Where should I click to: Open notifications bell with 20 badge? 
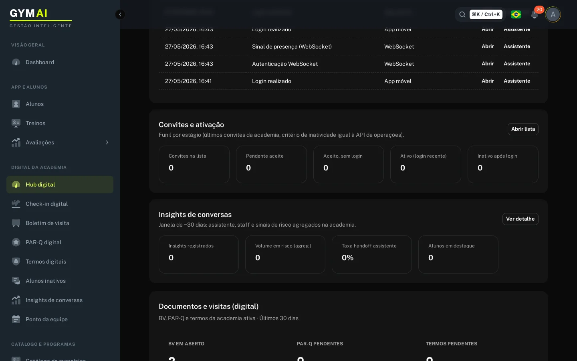pos(535,14)
